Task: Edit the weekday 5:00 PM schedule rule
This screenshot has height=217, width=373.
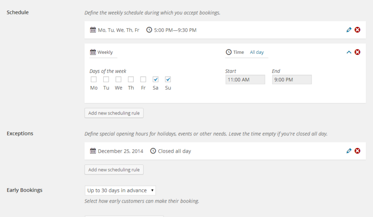Action: click(x=349, y=30)
